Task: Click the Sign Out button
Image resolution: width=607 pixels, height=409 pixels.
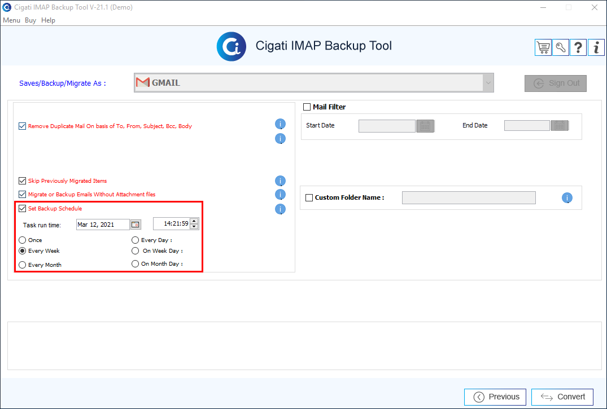Action: pos(556,83)
